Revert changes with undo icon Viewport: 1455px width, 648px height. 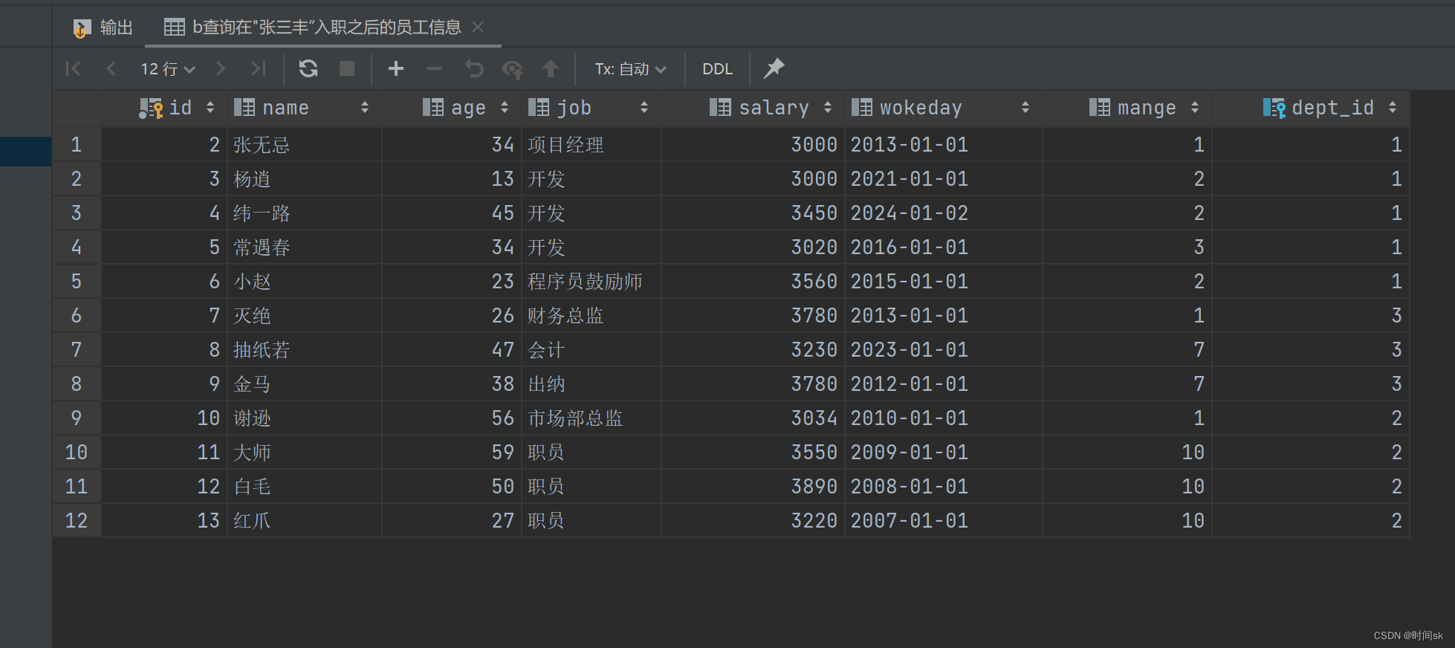point(474,69)
